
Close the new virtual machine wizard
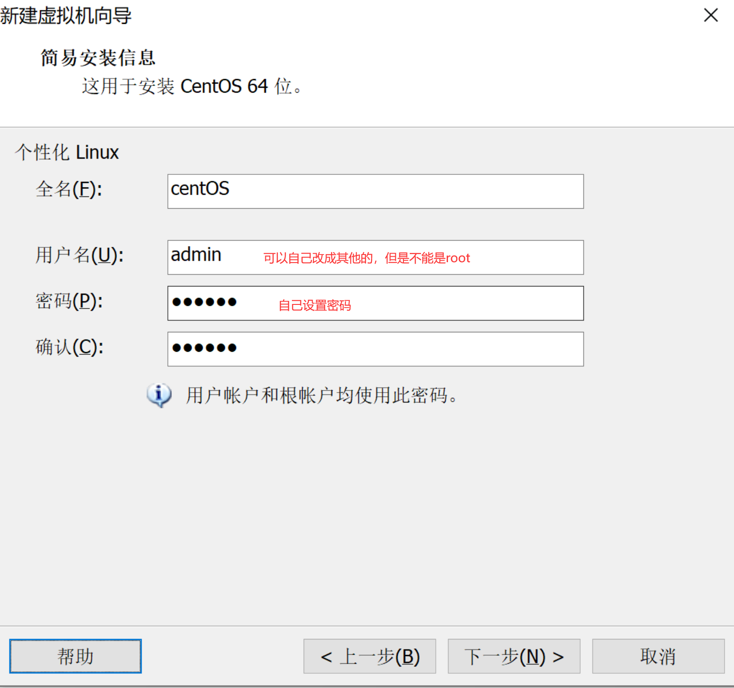(x=711, y=15)
